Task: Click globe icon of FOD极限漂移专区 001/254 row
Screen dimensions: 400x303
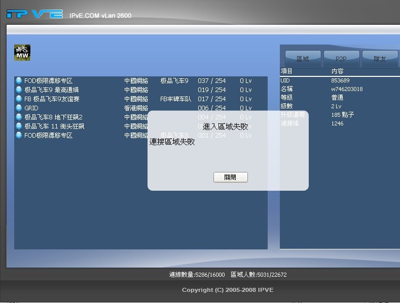Action: (19, 136)
